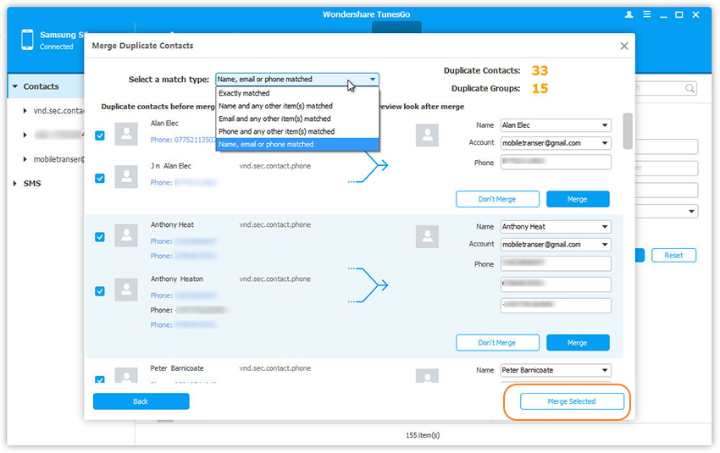This screenshot has width=720, height=453.
Task: Click 'Duplicate Contacts: 33' count
Action: tap(540, 70)
